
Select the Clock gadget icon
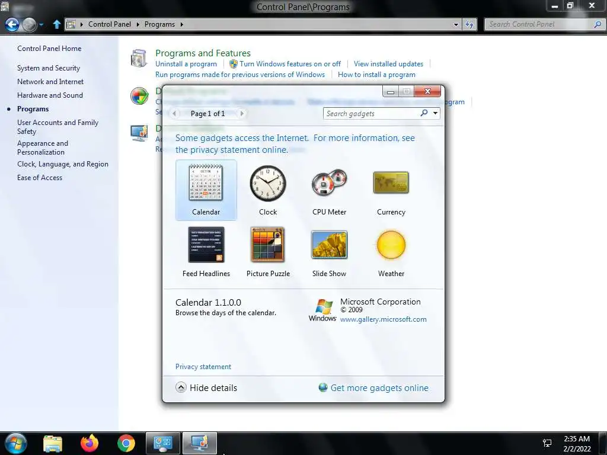pos(268,183)
